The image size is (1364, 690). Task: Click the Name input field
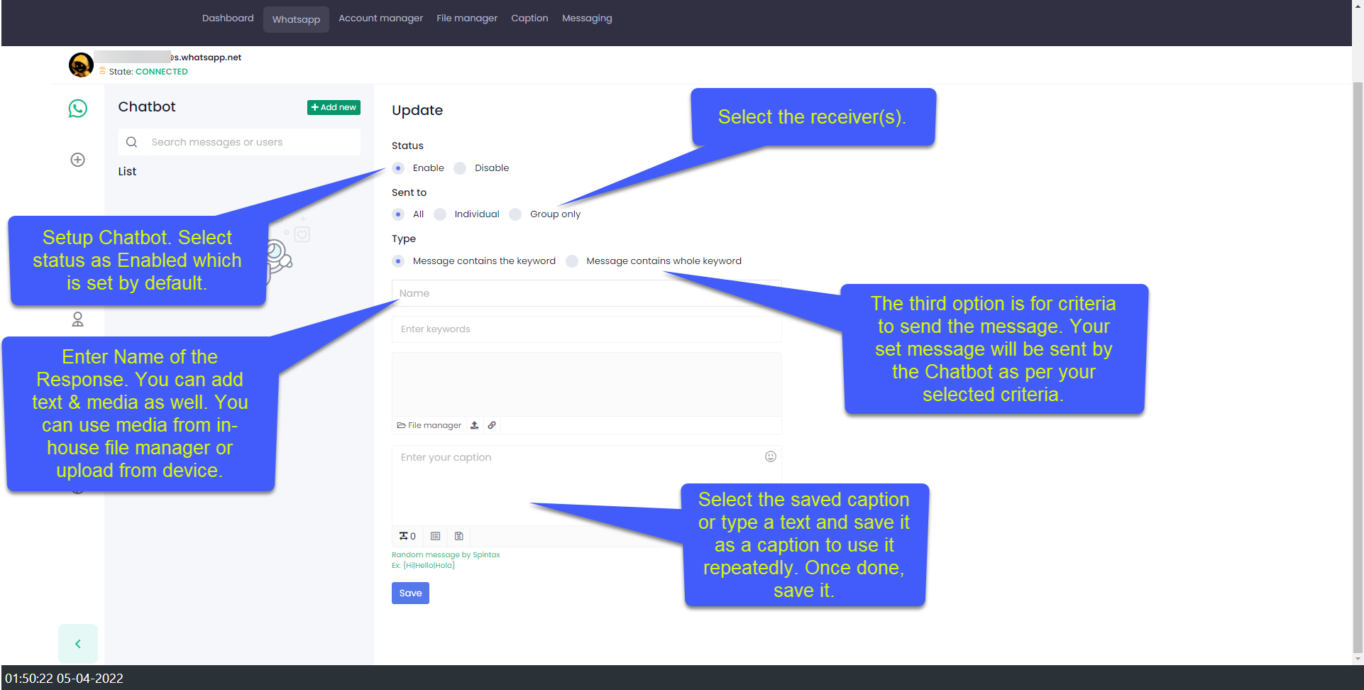tap(587, 293)
